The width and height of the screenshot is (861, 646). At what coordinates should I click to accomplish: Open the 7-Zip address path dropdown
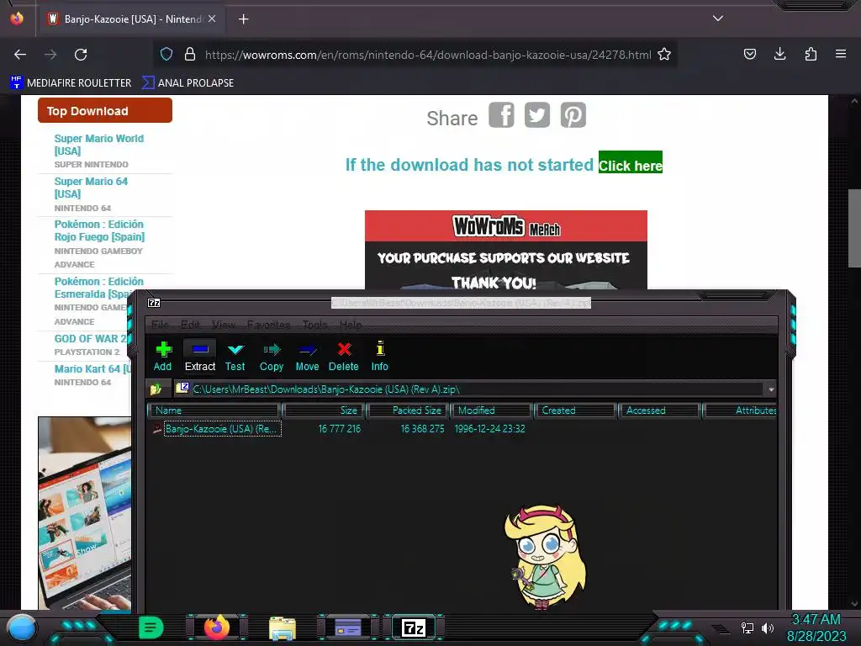pyautogui.click(x=771, y=389)
